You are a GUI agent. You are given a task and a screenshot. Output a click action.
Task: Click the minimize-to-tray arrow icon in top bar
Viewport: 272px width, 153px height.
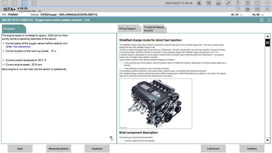(x=247, y=3)
